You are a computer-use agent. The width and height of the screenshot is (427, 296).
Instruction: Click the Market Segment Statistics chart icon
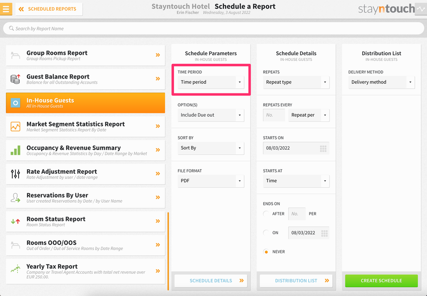(x=15, y=126)
